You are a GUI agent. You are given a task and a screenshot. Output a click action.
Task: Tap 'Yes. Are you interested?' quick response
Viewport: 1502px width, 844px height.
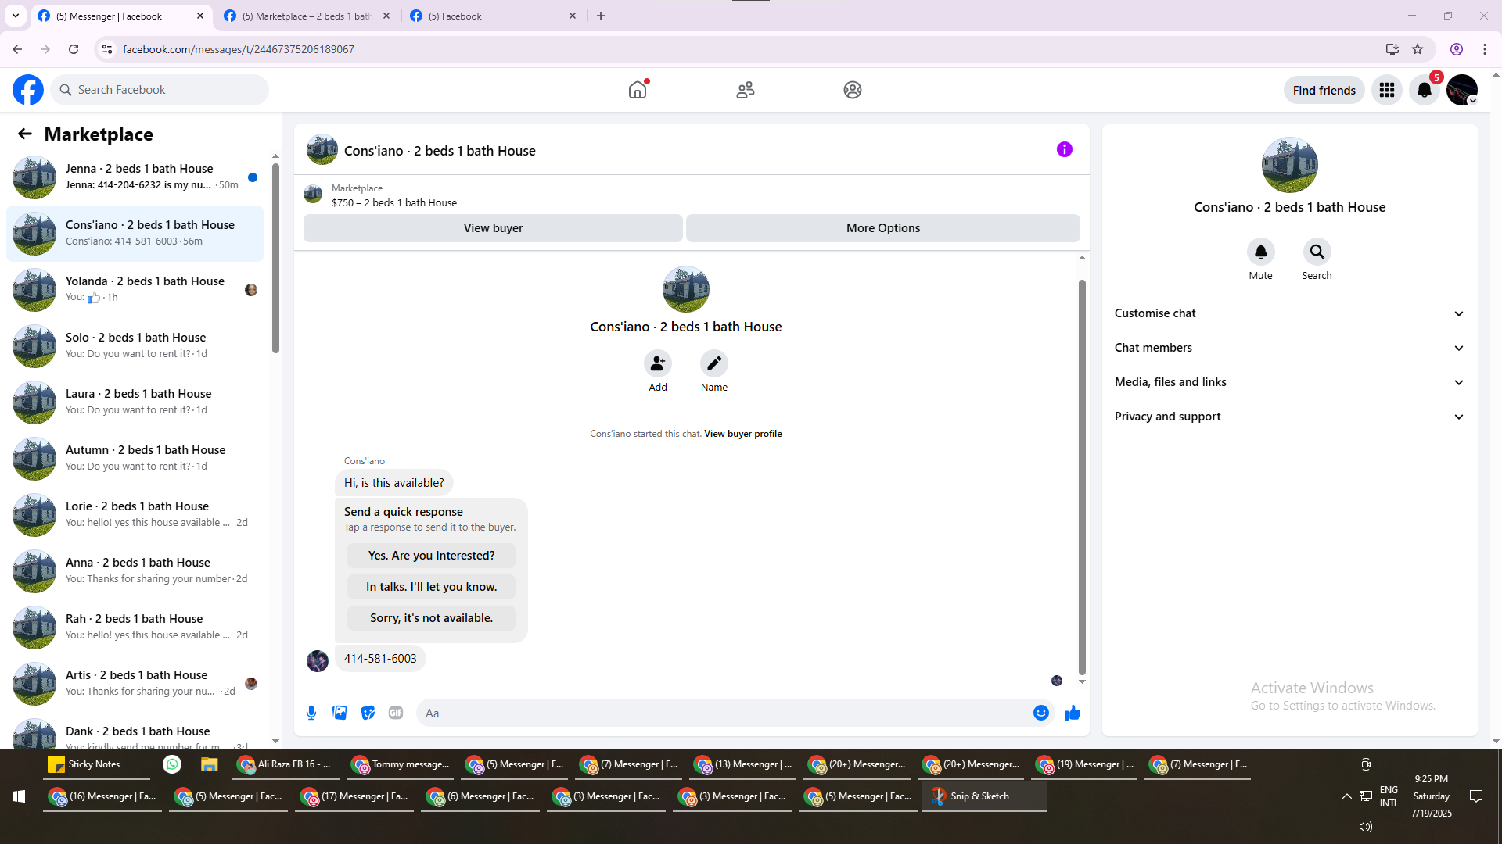(x=431, y=556)
